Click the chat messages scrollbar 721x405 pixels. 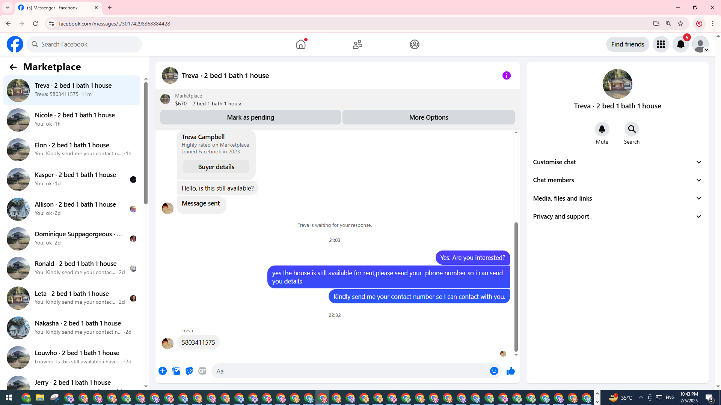pos(516,286)
